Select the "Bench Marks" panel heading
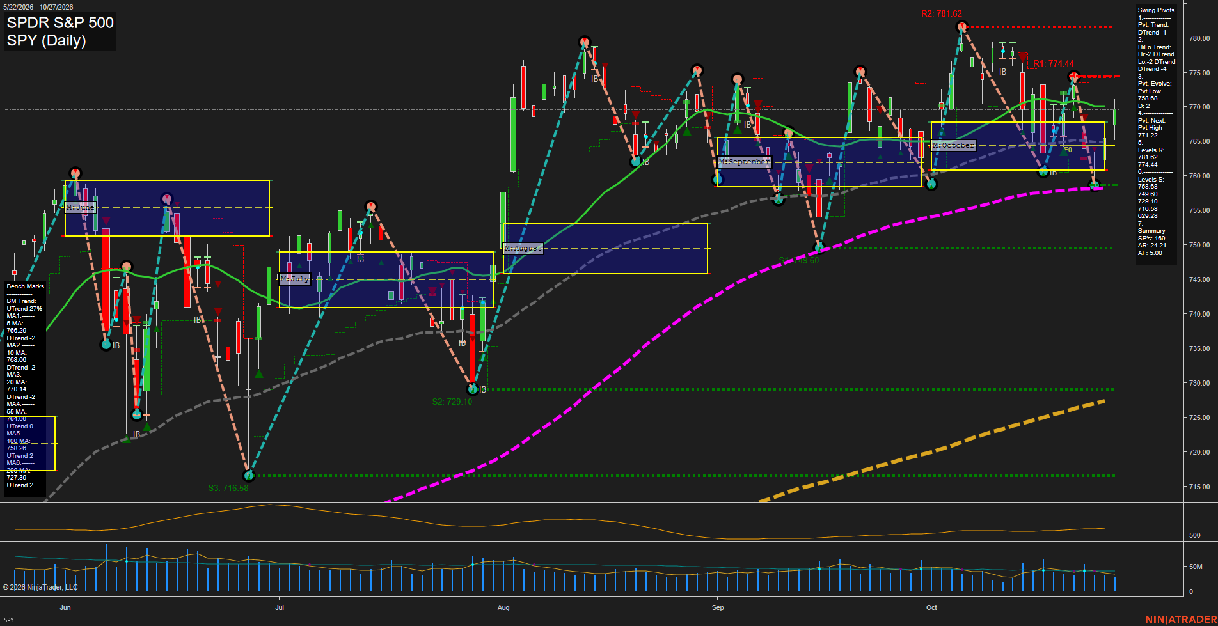The width and height of the screenshot is (1218, 626). point(26,286)
